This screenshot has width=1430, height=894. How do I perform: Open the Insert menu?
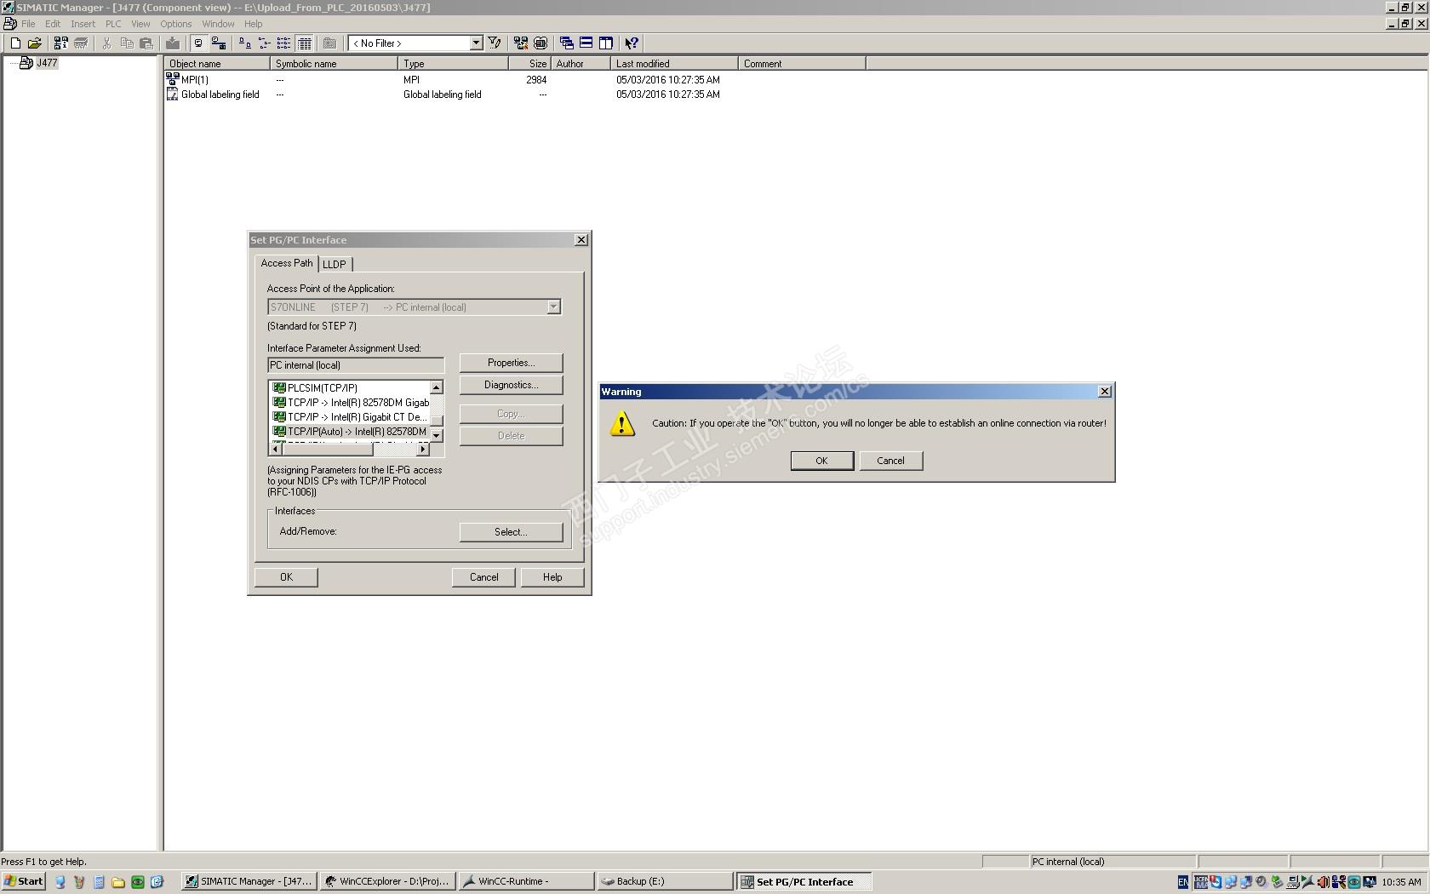click(x=83, y=24)
